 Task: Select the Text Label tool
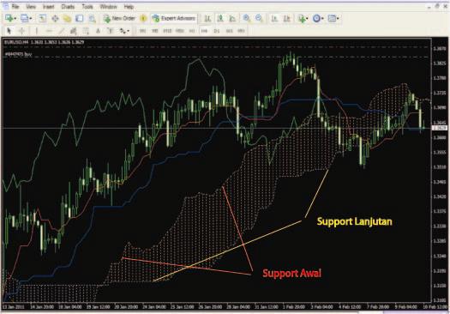click(111, 31)
